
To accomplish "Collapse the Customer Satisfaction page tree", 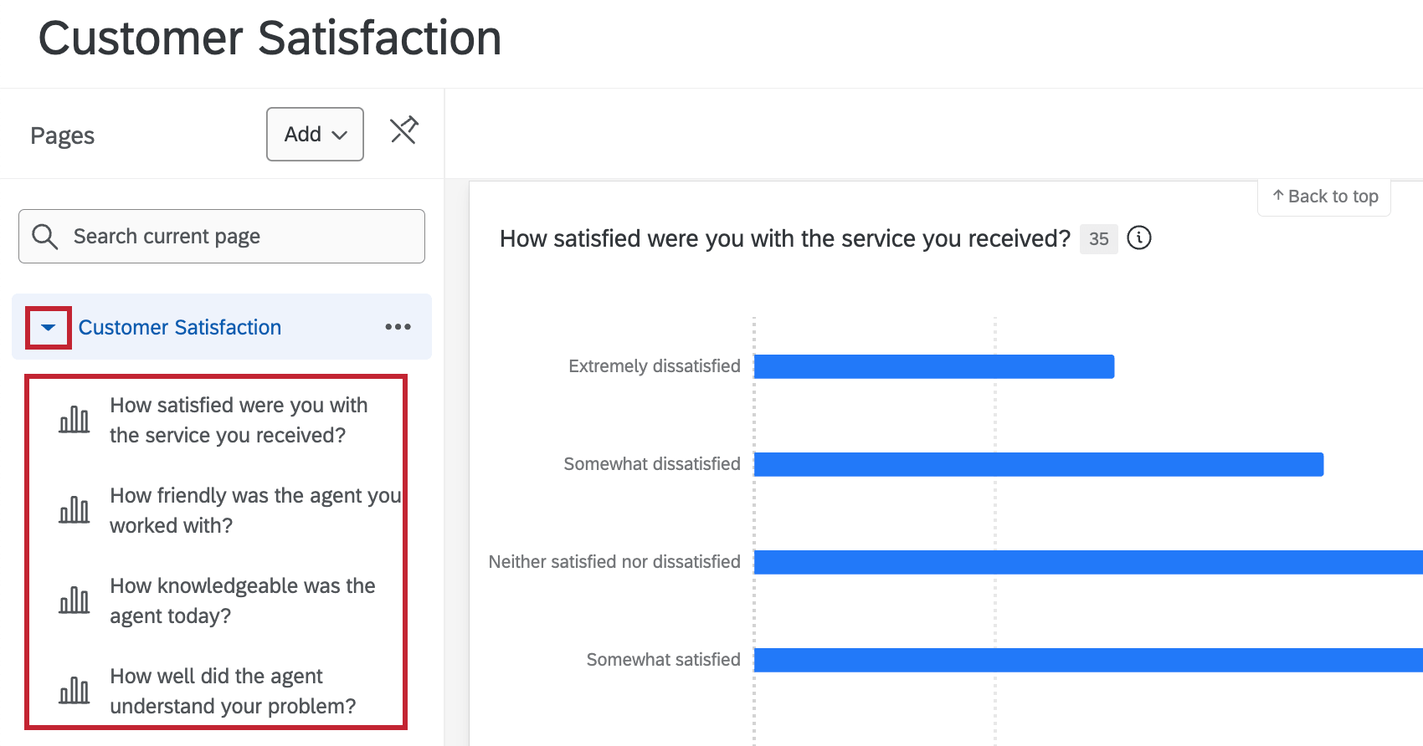I will click(x=49, y=327).
